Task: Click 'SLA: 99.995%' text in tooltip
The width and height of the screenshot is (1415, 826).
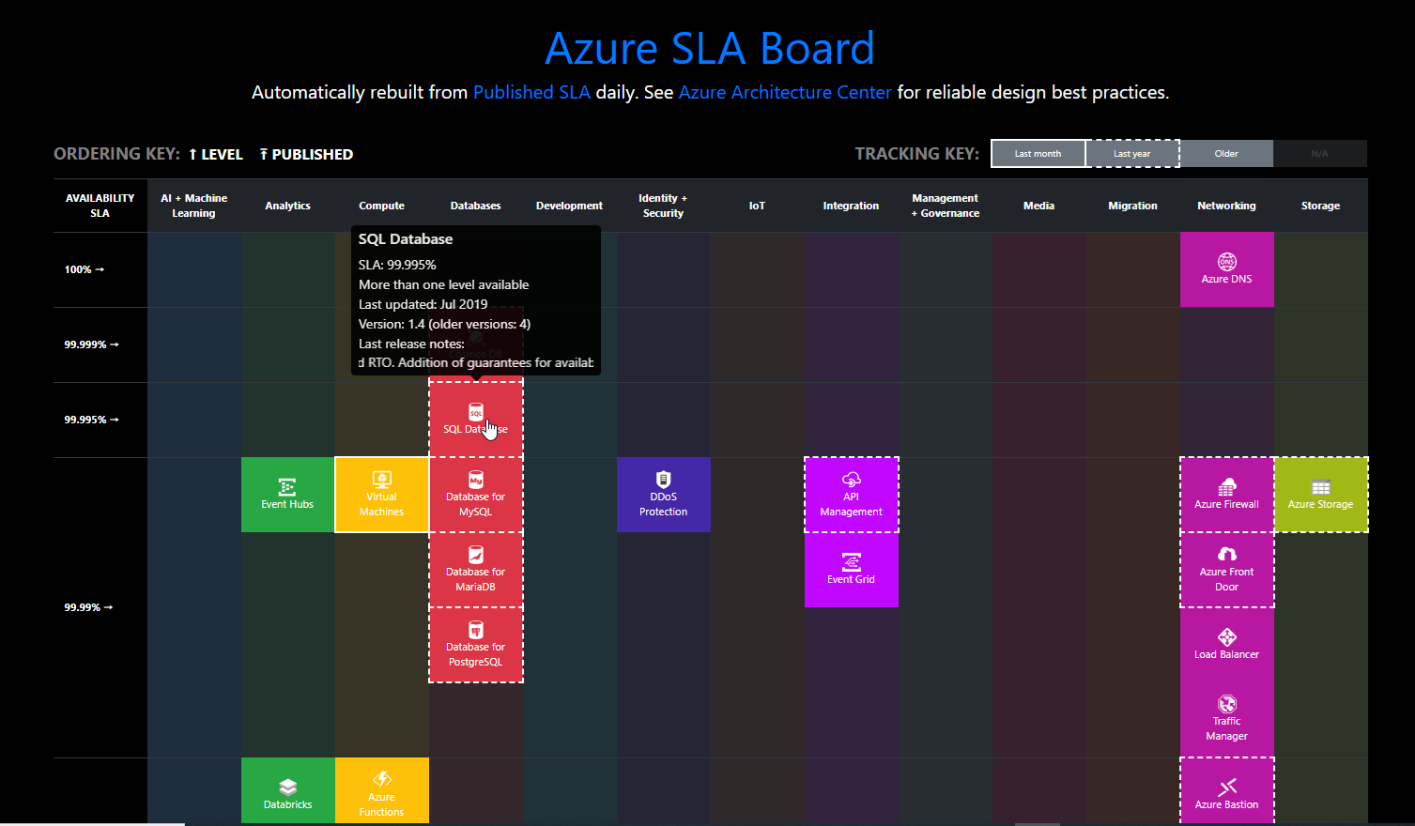Action: (397, 265)
